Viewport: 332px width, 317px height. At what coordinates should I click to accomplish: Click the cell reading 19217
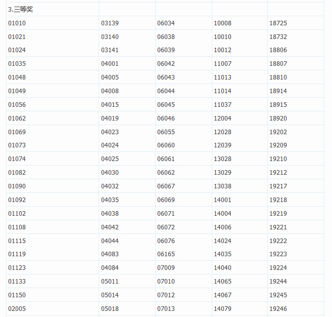pos(278,186)
